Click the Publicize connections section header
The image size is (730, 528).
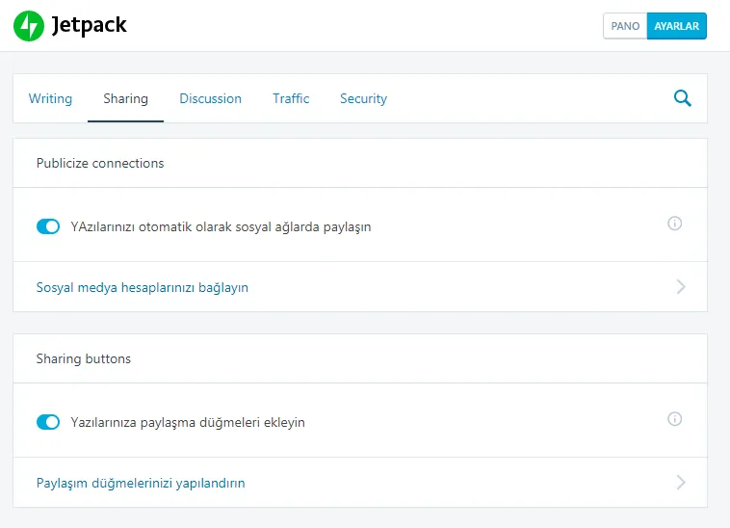[100, 164]
